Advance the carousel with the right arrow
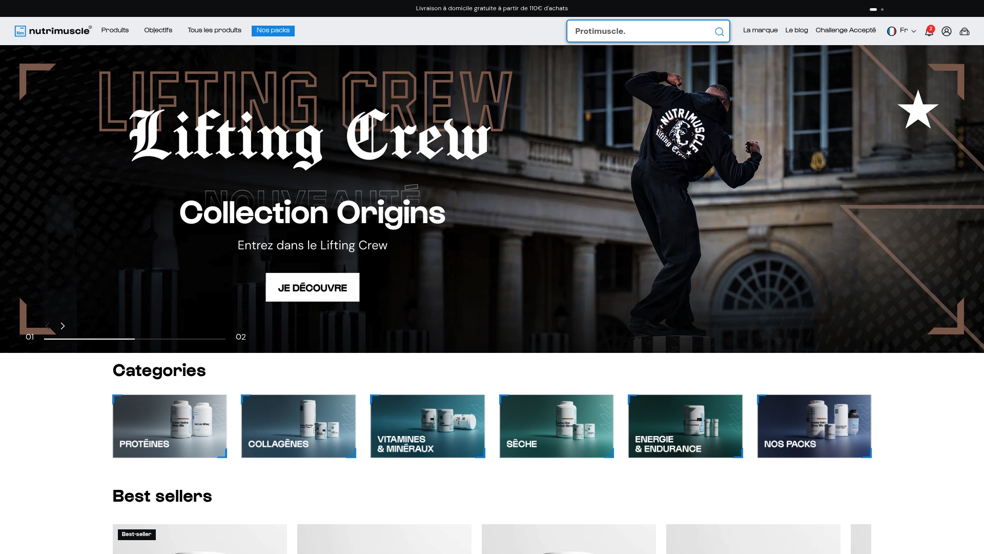 (x=63, y=326)
